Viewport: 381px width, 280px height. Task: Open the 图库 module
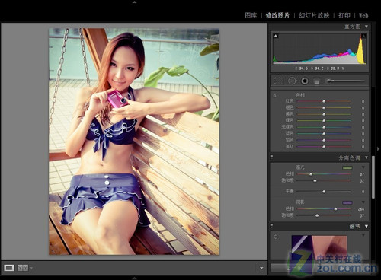[x=251, y=15]
